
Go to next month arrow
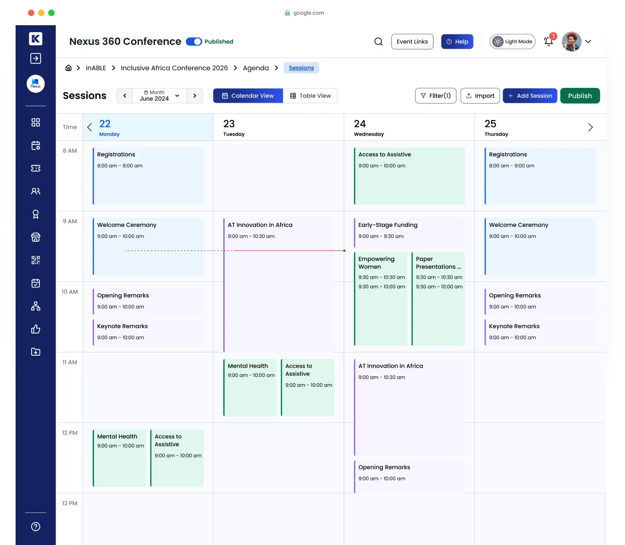click(195, 96)
